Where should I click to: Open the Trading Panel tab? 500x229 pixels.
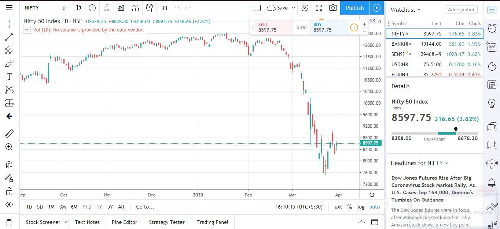pyautogui.click(x=212, y=222)
